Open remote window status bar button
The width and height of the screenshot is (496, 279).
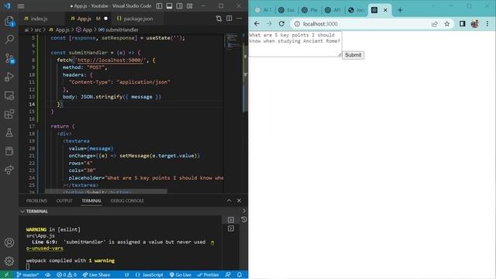6,275
